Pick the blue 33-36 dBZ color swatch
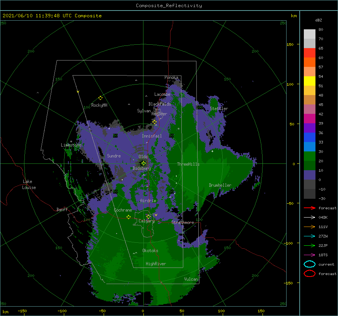The width and height of the screenshot is (338, 316). [x=309, y=138]
